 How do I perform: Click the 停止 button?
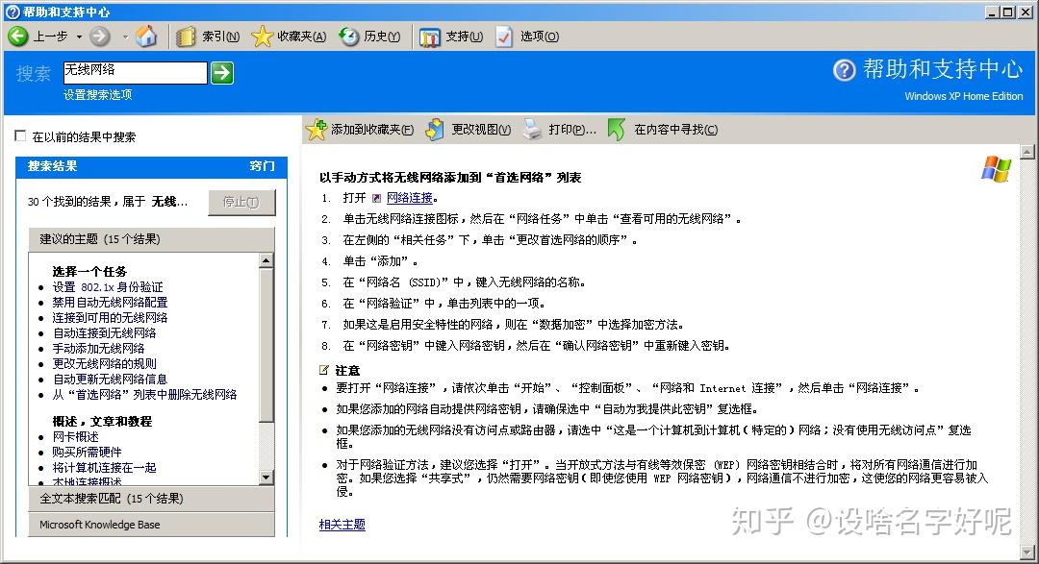point(241,203)
